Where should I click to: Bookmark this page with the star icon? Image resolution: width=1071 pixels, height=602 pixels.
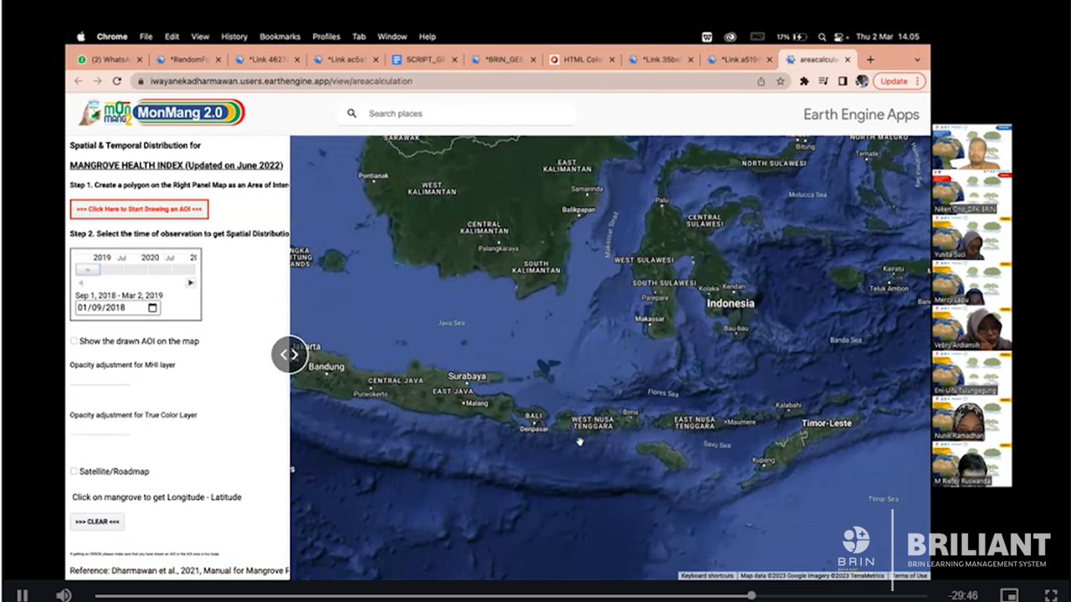(781, 81)
